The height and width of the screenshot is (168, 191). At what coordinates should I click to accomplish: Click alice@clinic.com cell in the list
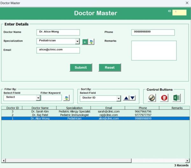pyautogui.click(x=109, y=118)
